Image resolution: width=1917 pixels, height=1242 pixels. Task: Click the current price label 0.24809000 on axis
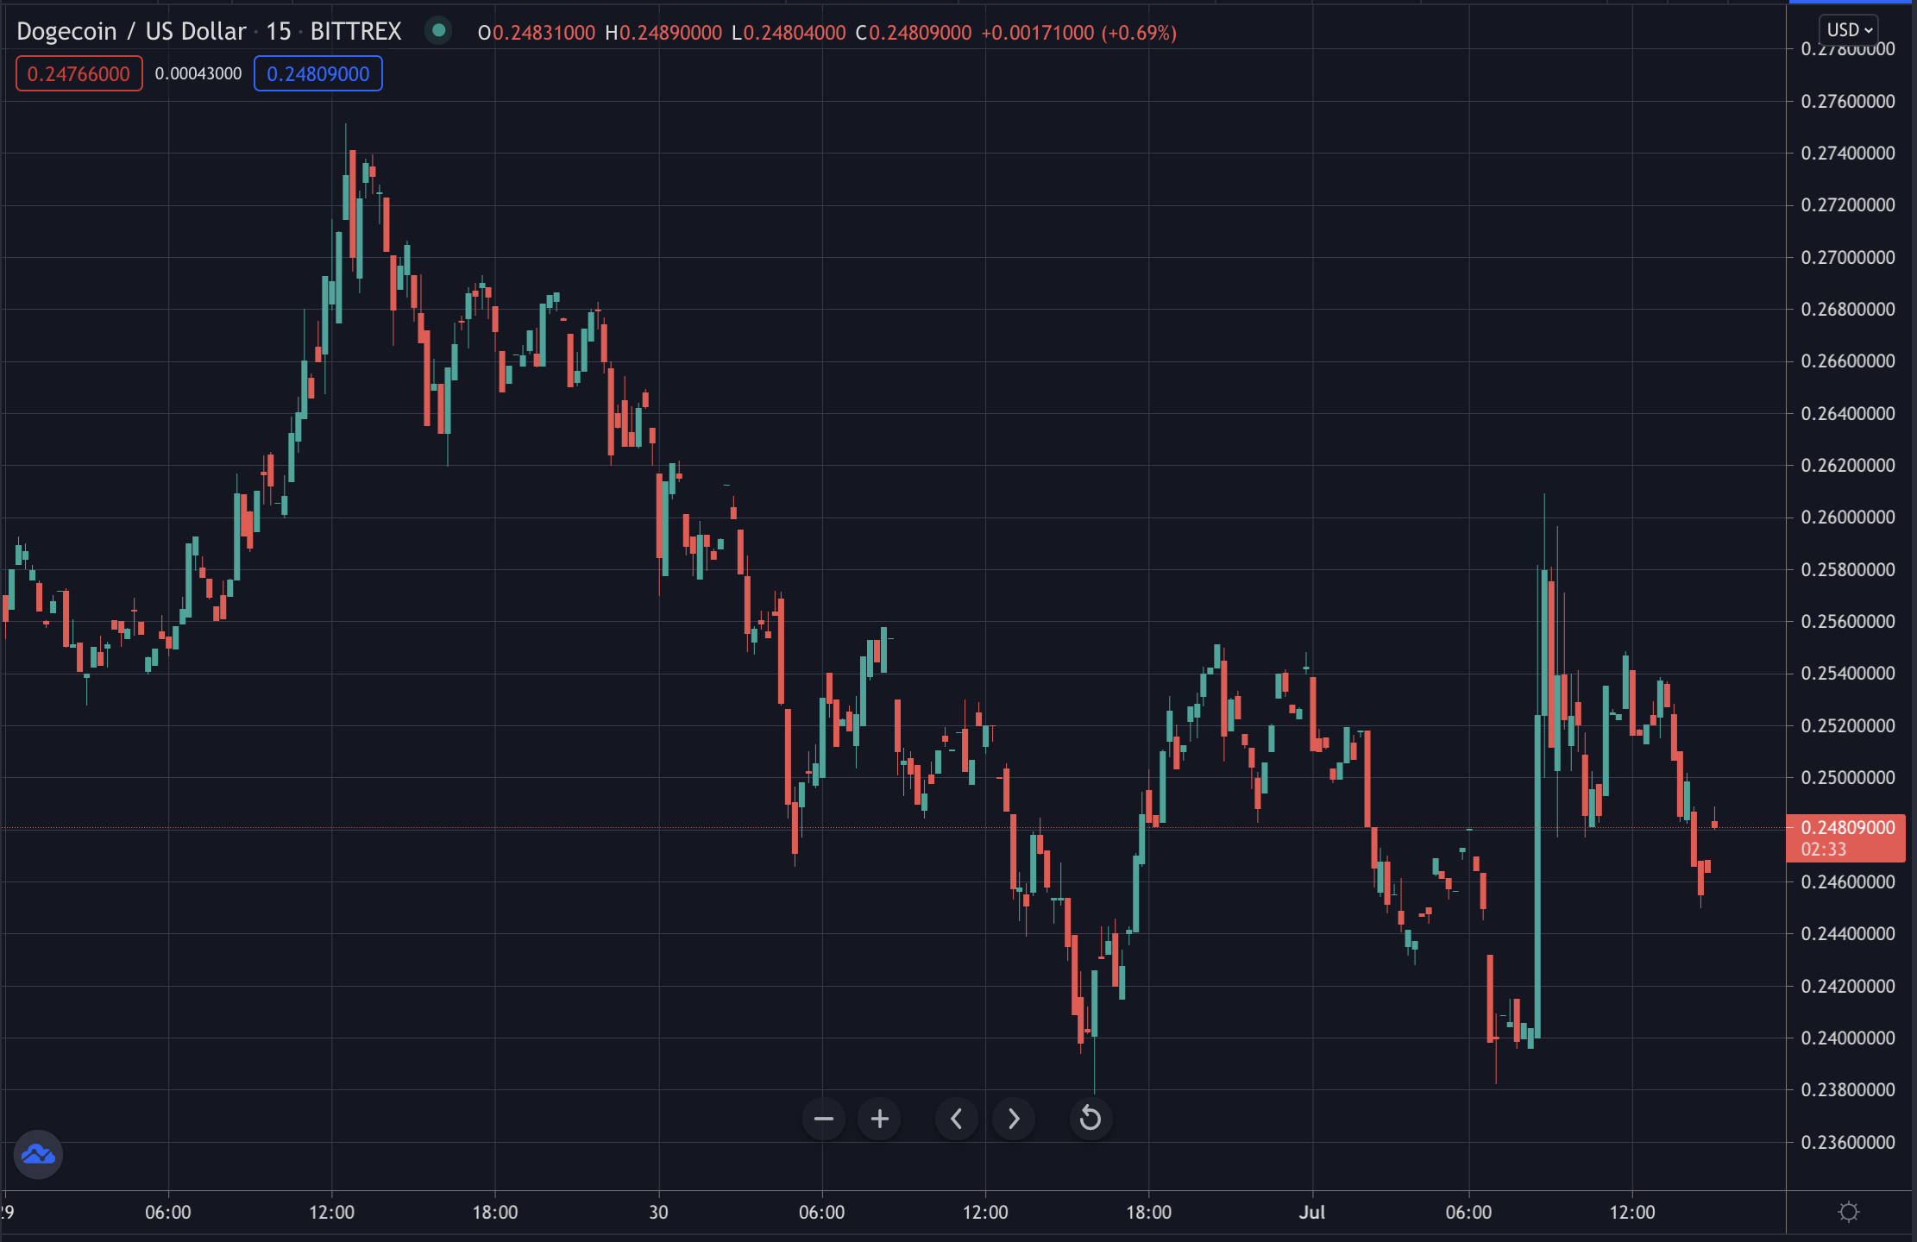pyautogui.click(x=1845, y=837)
